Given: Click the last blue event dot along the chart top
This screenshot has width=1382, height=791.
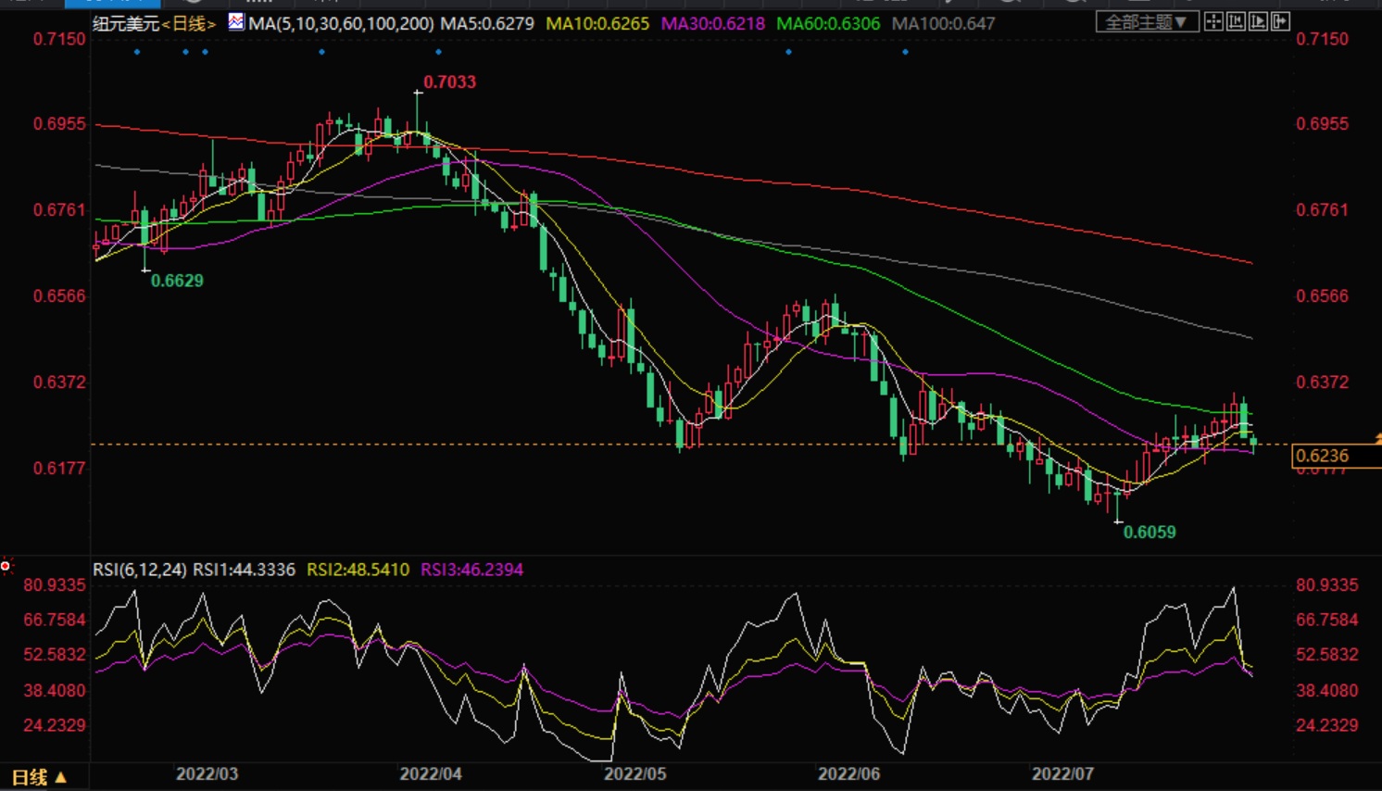Looking at the screenshot, I should pos(905,52).
